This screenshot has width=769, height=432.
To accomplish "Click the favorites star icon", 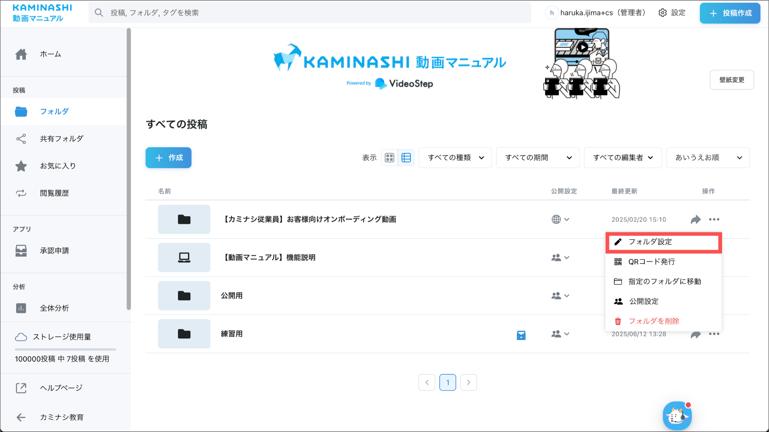I will coord(21,166).
